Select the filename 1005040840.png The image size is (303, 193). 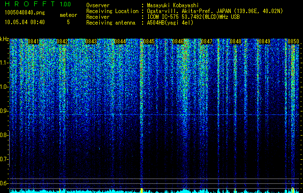[25, 13]
